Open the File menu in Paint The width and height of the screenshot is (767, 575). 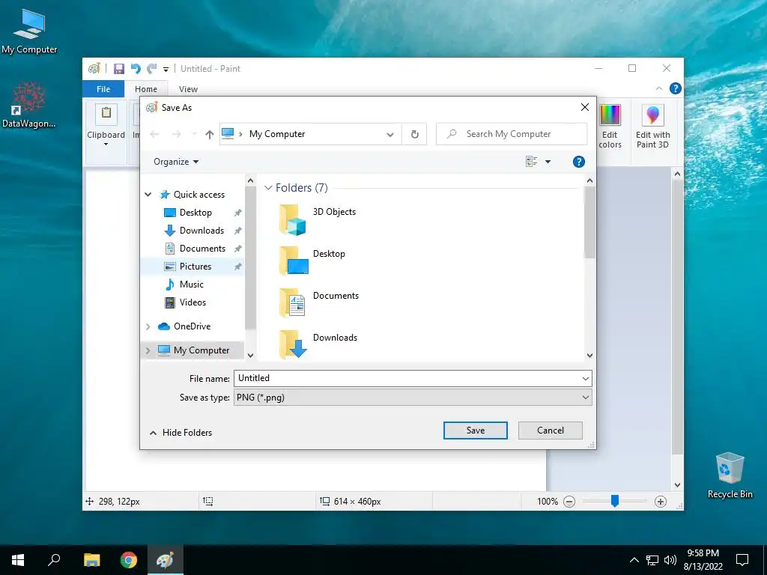click(103, 89)
